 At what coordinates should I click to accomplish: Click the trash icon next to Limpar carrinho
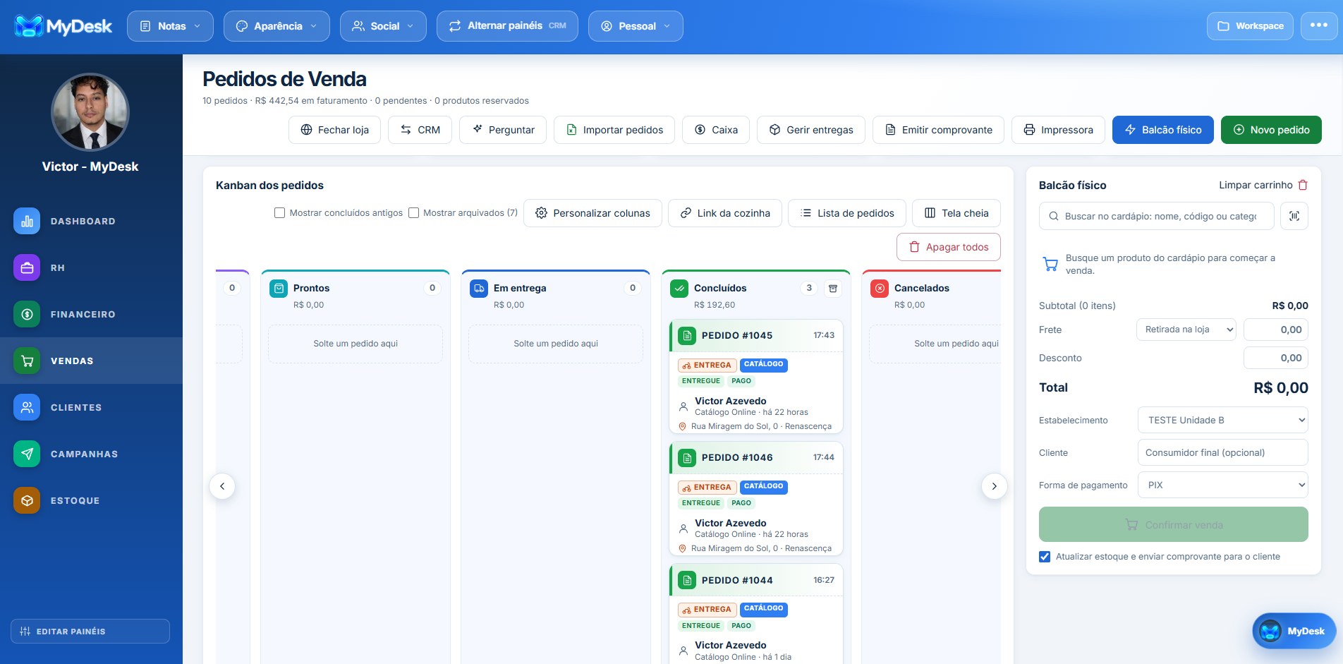1303,185
